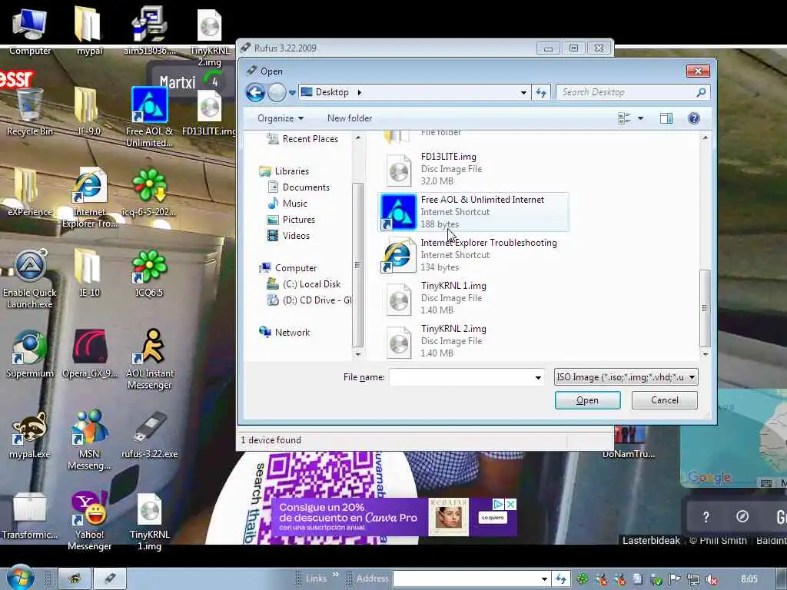Click the refresh button beside address bar
Image resolution: width=787 pixels, height=590 pixels.
point(540,92)
